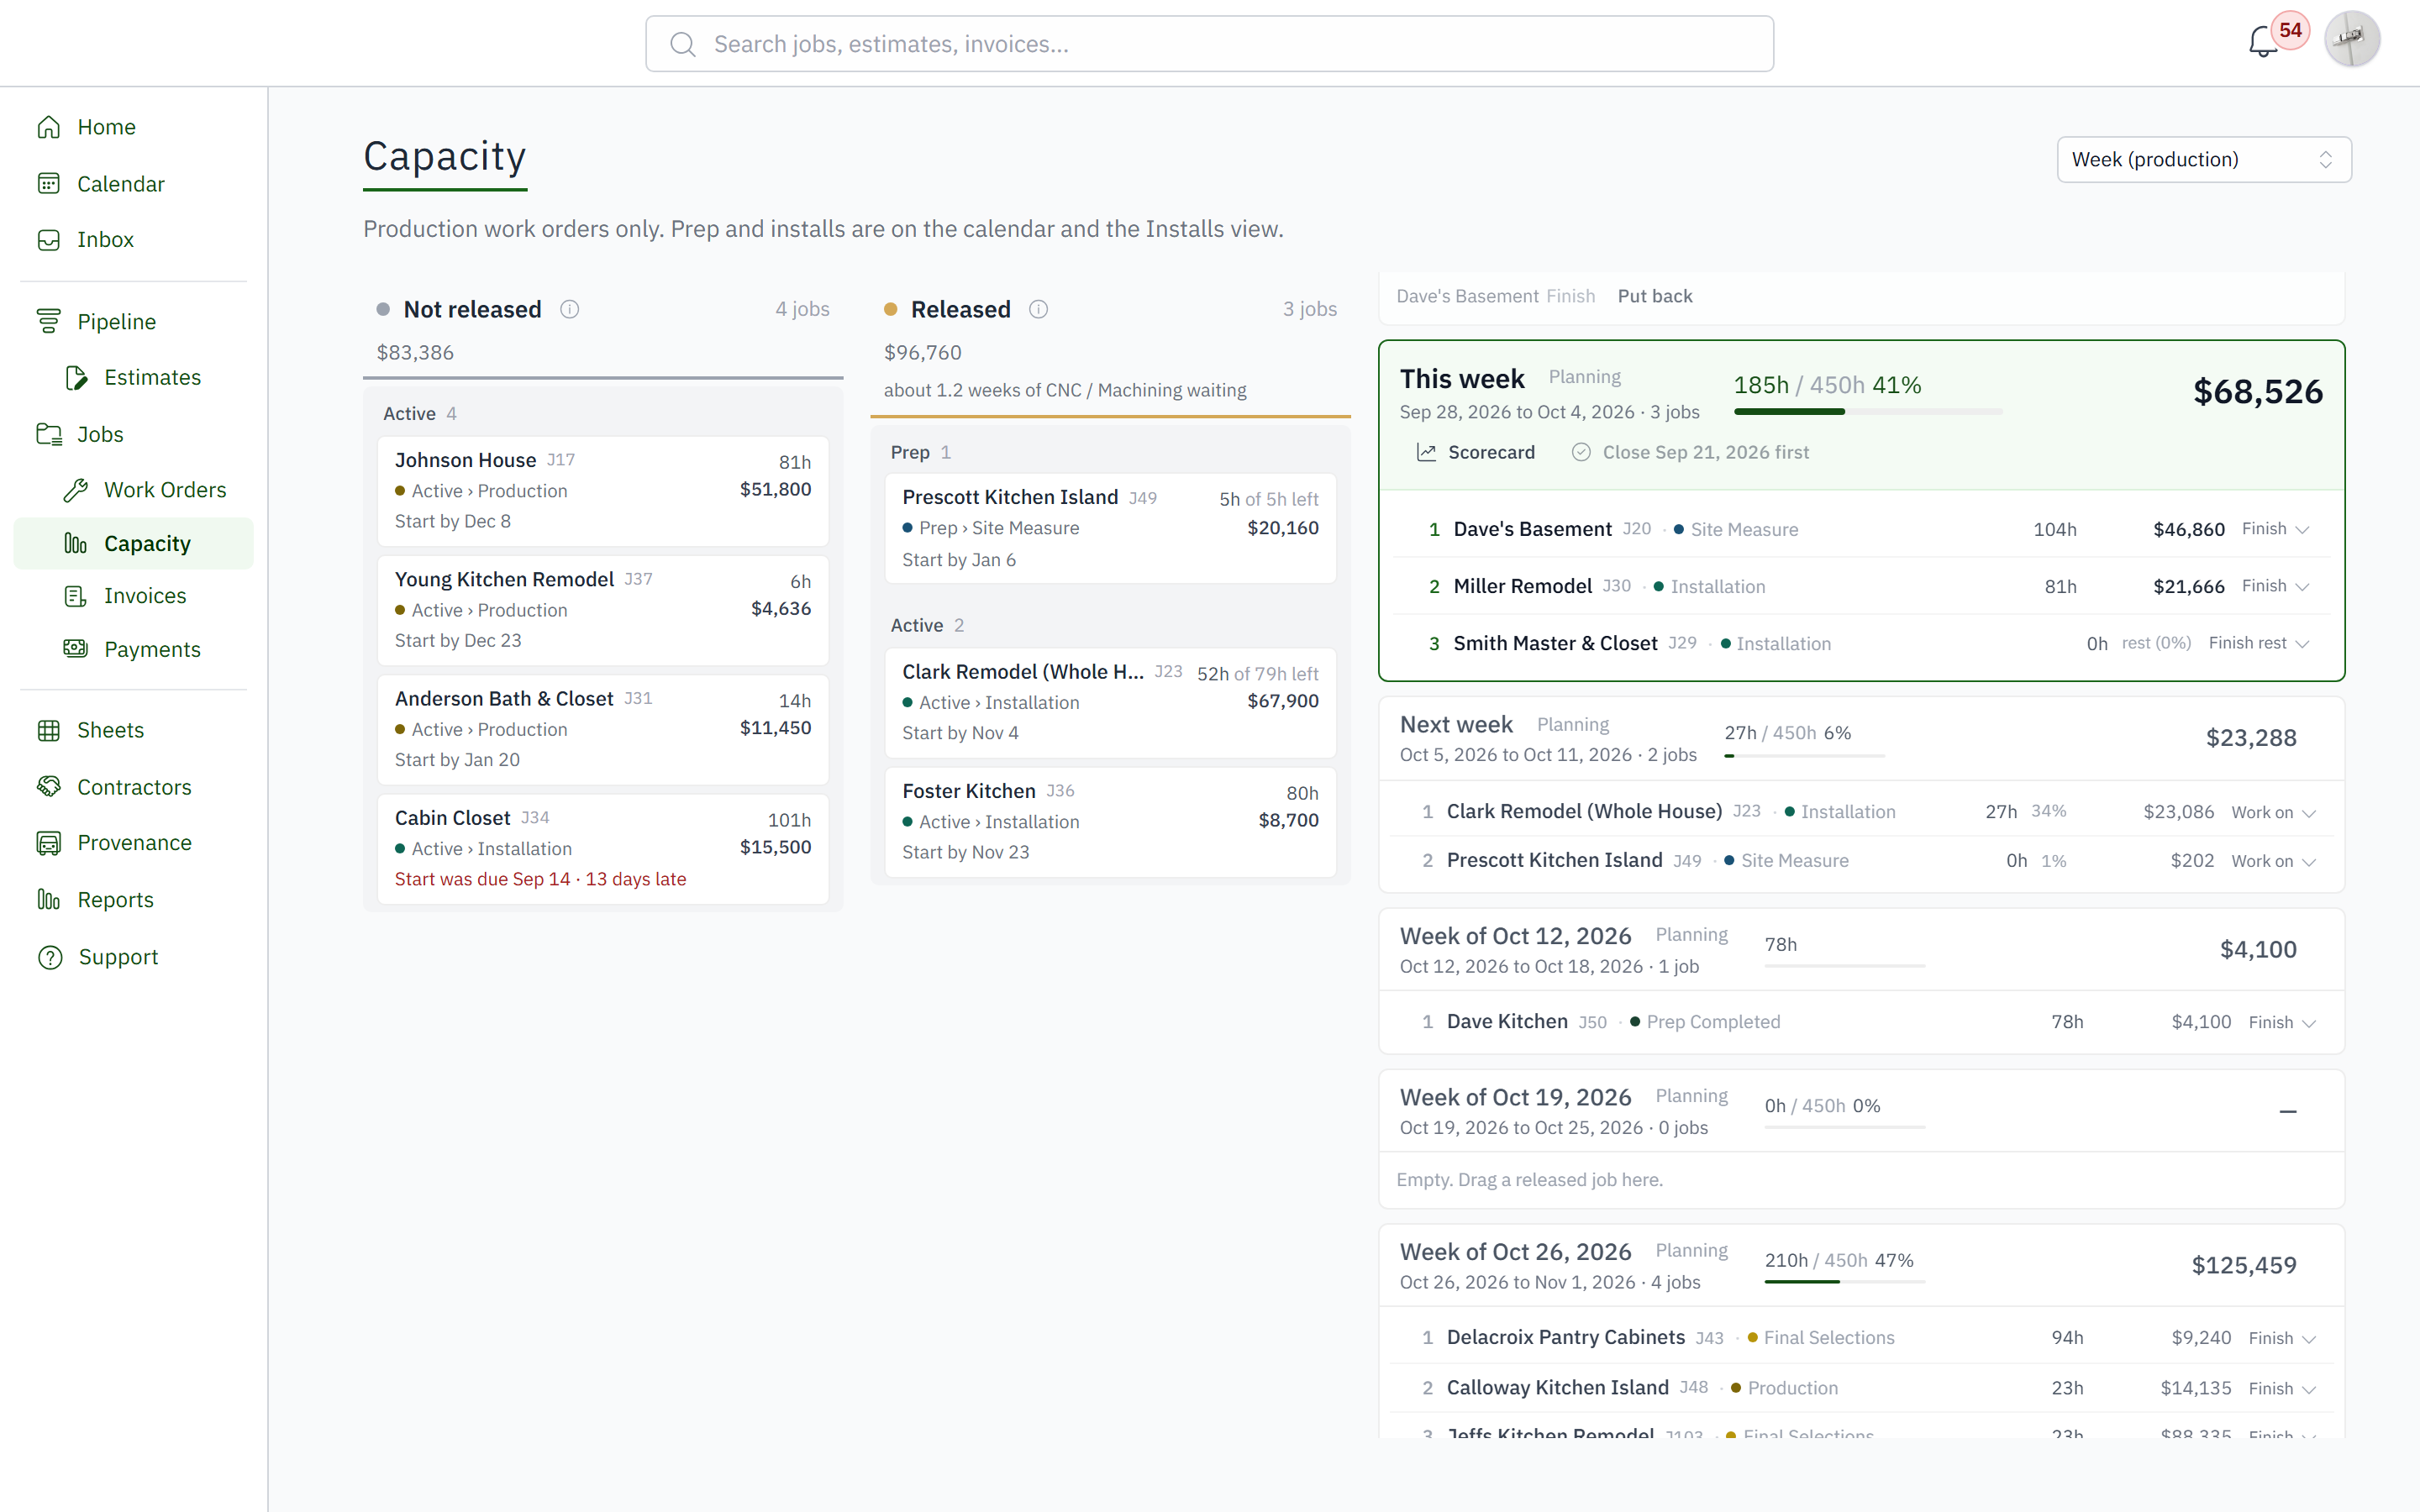This screenshot has height=1512, width=2420.
Task: Open the notifications bell icon
Action: 2262,43
